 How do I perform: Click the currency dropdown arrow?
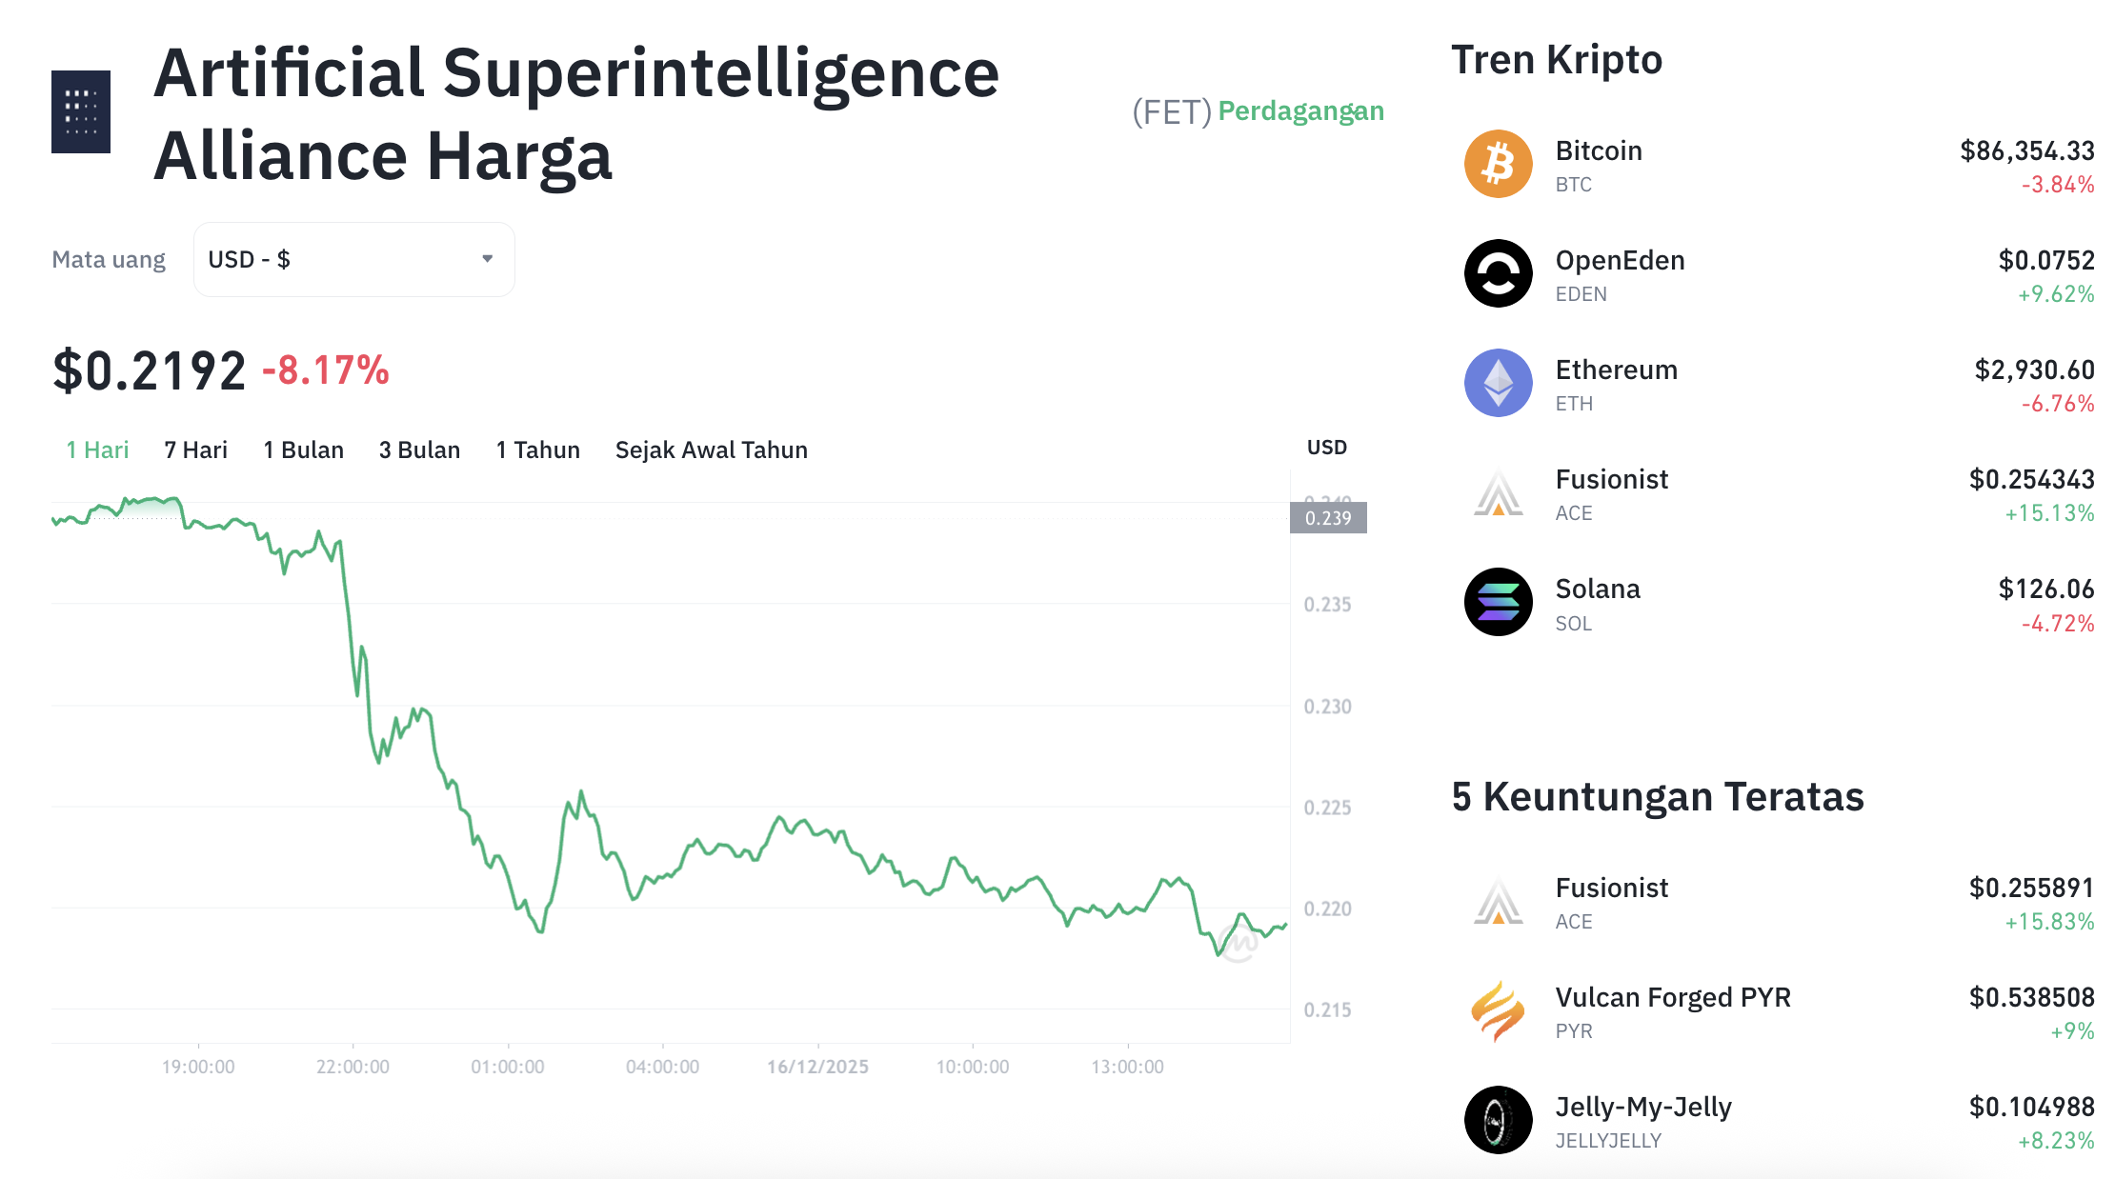pyautogui.click(x=487, y=259)
